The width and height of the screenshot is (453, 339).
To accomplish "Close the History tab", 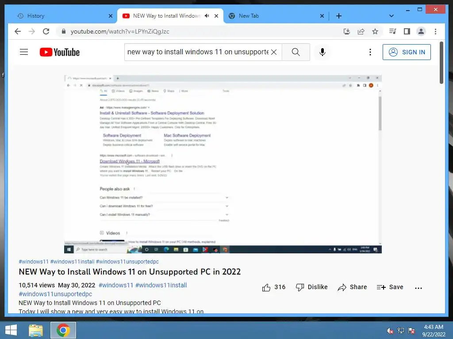I will pyautogui.click(x=110, y=16).
